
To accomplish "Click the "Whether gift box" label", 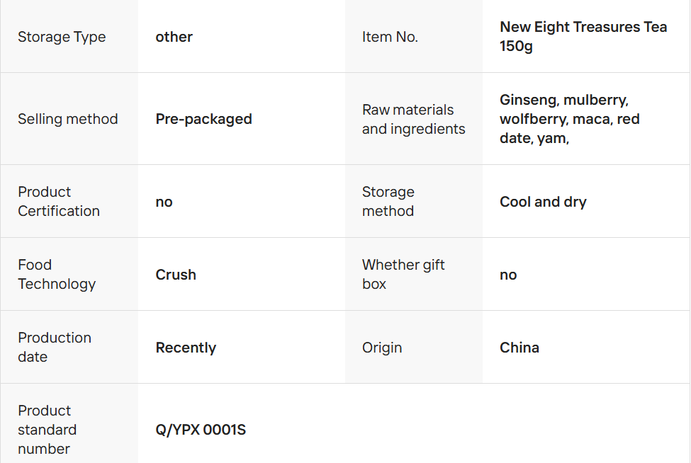I will 403,274.
